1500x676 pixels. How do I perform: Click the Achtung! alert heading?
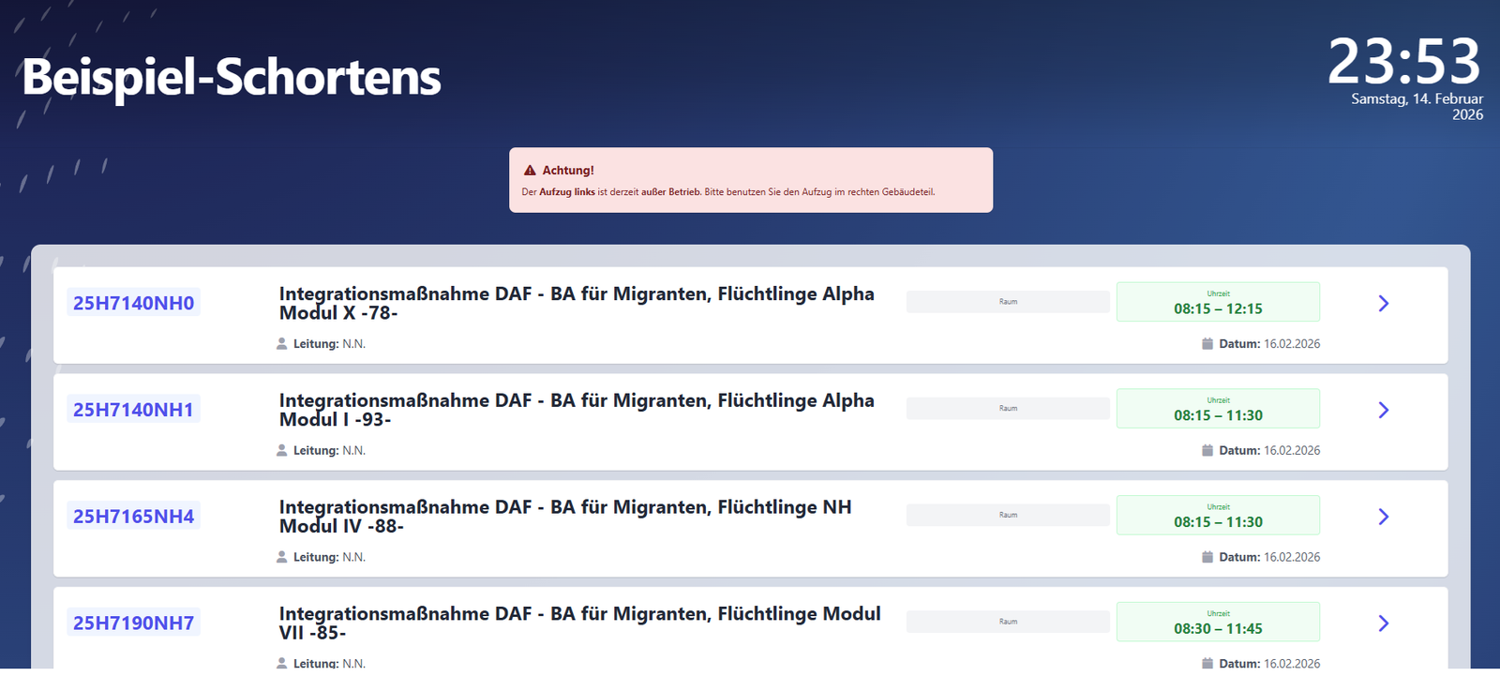pyautogui.click(x=568, y=171)
